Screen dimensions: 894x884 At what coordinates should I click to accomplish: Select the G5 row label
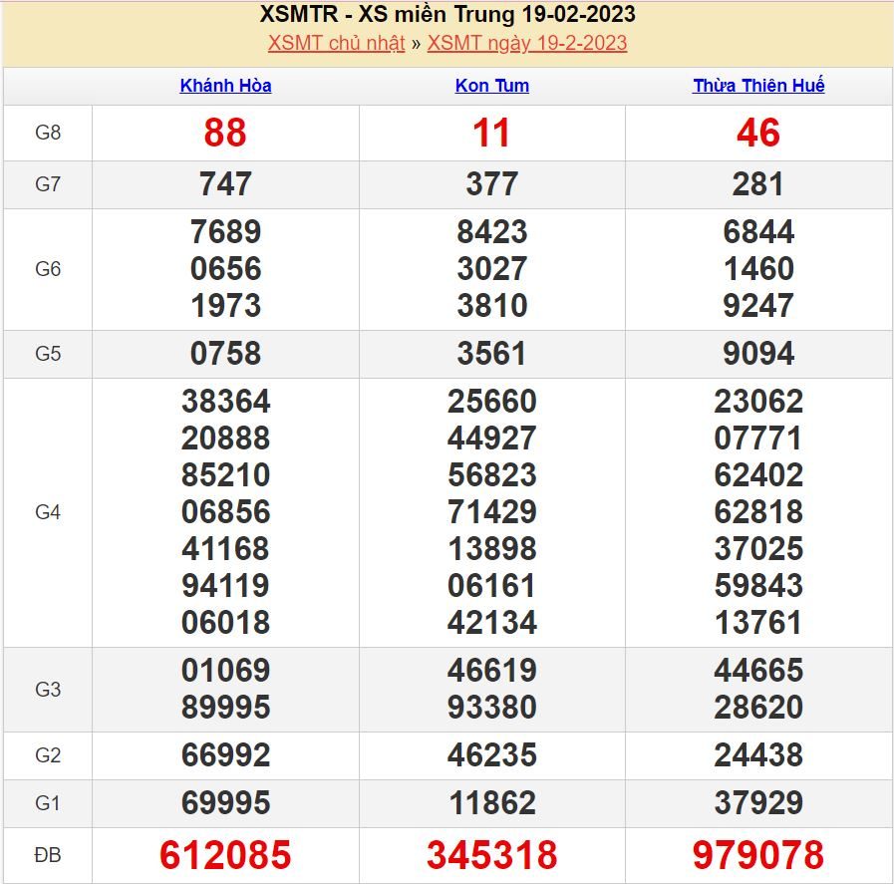tap(48, 354)
